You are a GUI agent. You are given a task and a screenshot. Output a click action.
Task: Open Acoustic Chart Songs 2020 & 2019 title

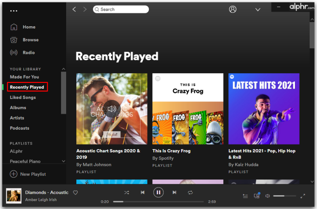point(108,154)
